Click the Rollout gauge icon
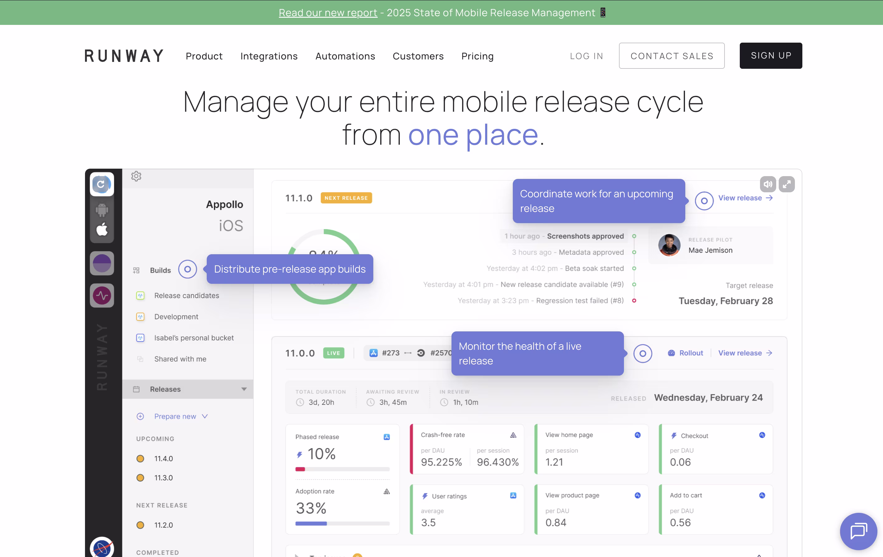883x557 pixels. tap(671, 353)
